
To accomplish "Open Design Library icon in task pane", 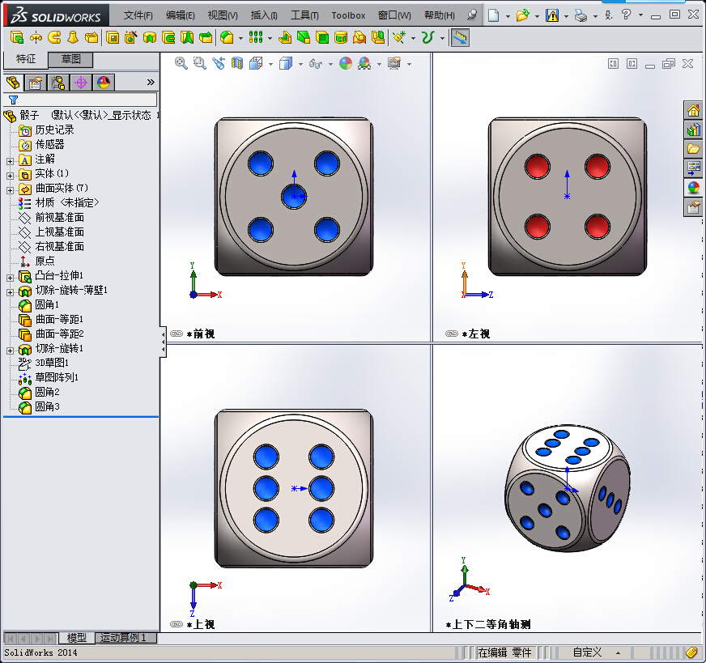I will click(693, 130).
